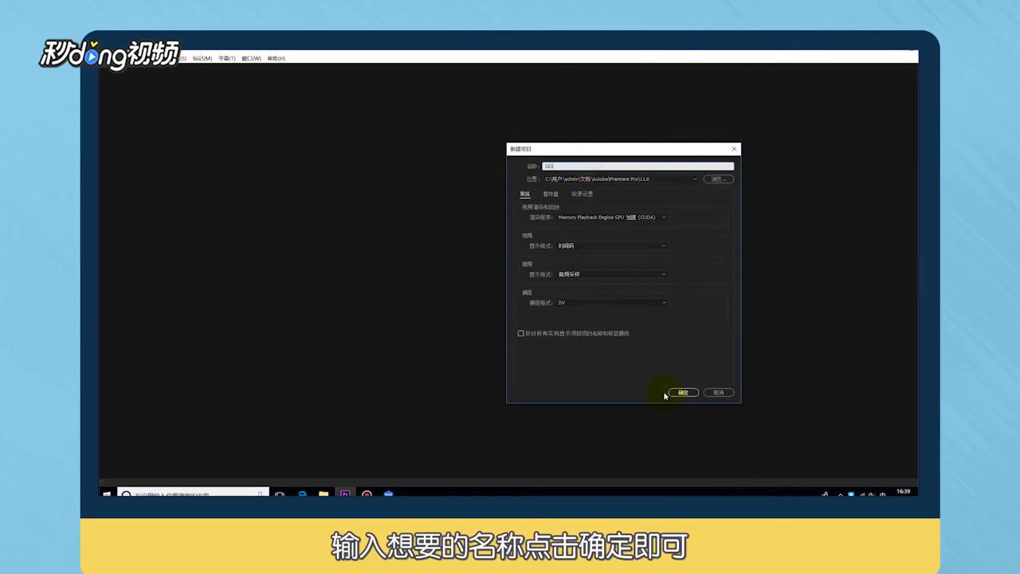Open the 字幕(T) menu
Image resolution: width=1020 pixels, height=574 pixels.
click(x=227, y=58)
